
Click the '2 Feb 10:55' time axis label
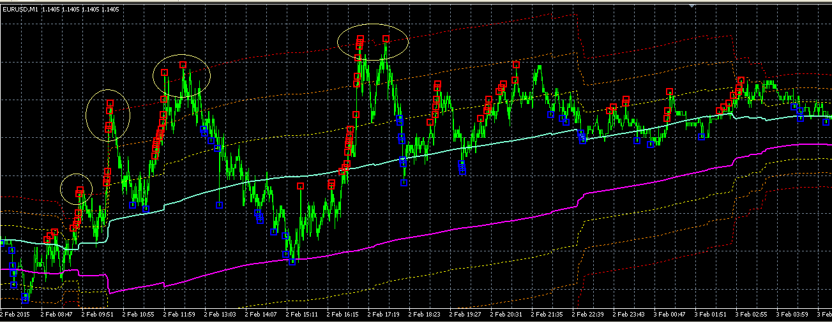point(139,314)
